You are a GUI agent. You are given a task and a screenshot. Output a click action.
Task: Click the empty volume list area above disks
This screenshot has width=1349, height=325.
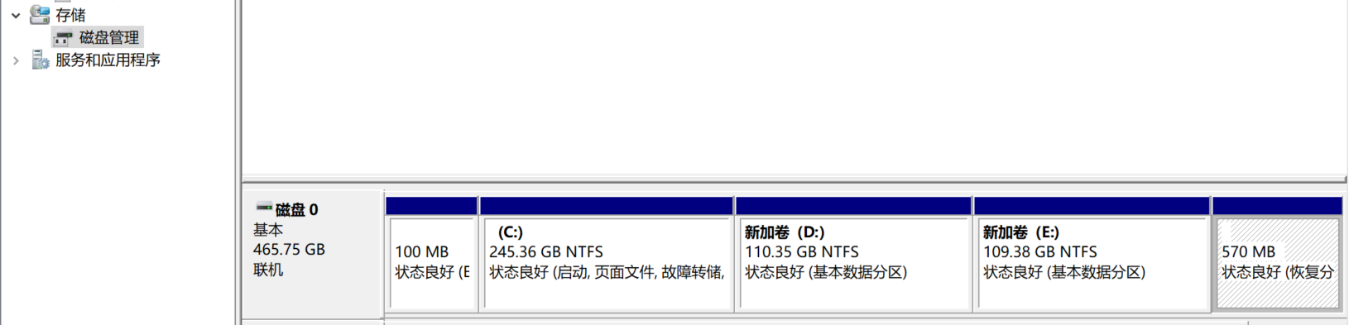point(793,87)
